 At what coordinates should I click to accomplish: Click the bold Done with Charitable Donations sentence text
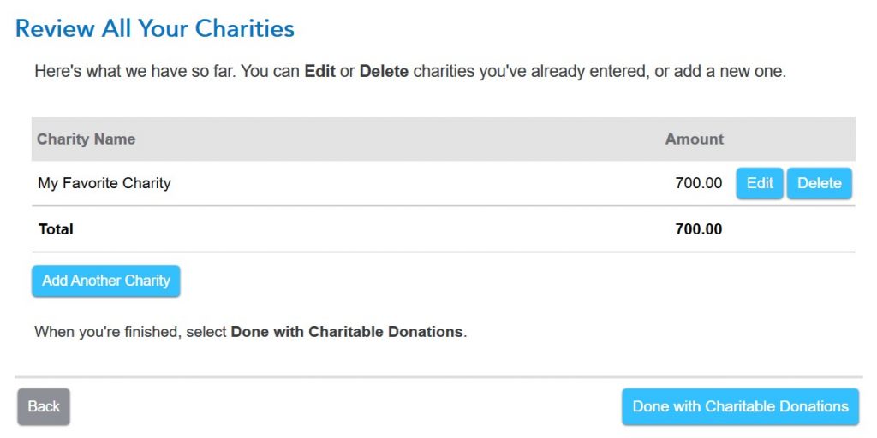(347, 332)
